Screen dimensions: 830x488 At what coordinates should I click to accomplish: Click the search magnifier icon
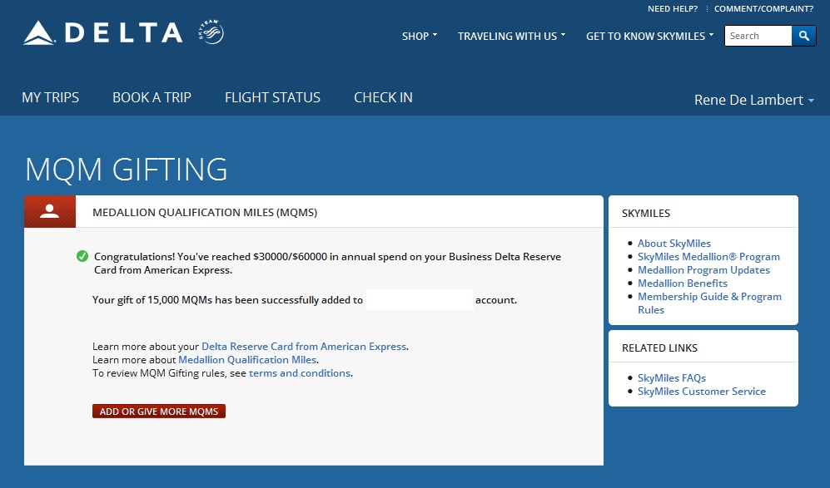tap(803, 36)
